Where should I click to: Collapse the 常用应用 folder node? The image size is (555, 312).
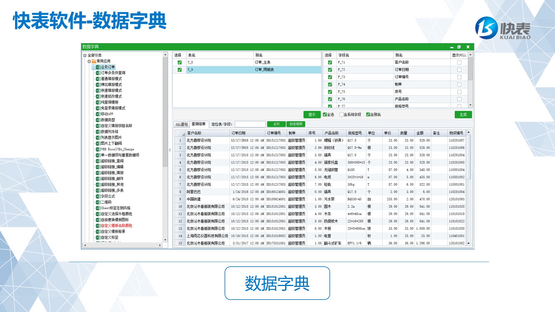(89, 61)
